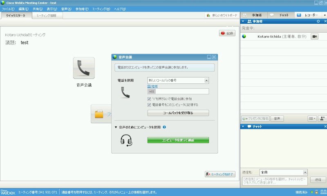
Task: Click コールバックを受け取る button
Action: point(178,113)
